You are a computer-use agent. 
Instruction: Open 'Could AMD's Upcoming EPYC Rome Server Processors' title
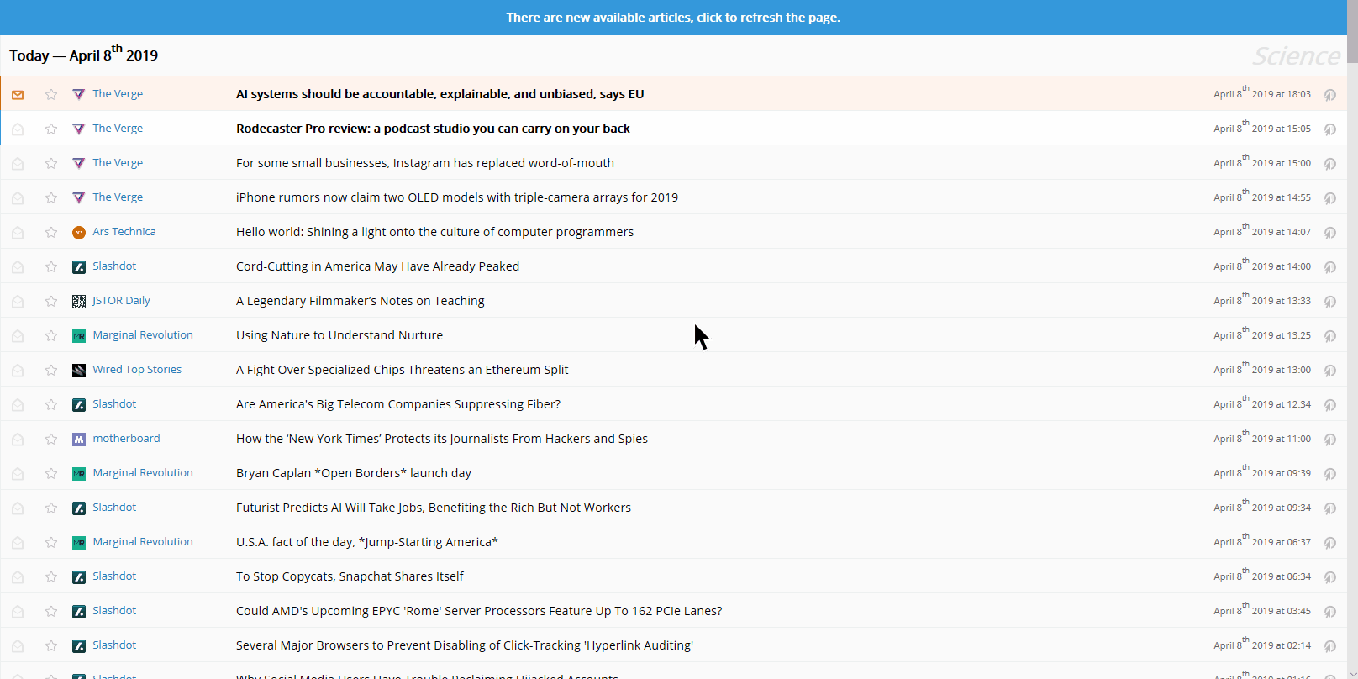479,611
